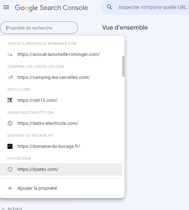This screenshot has width=189, height=210.
Task: Click Ajouter la propriété
Action: point(37,188)
